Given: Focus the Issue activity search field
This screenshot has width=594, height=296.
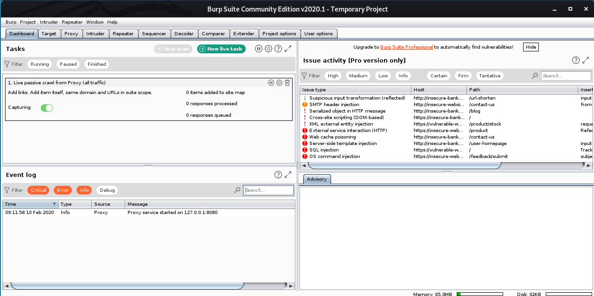Looking at the screenshot, I should coord(566,76).
